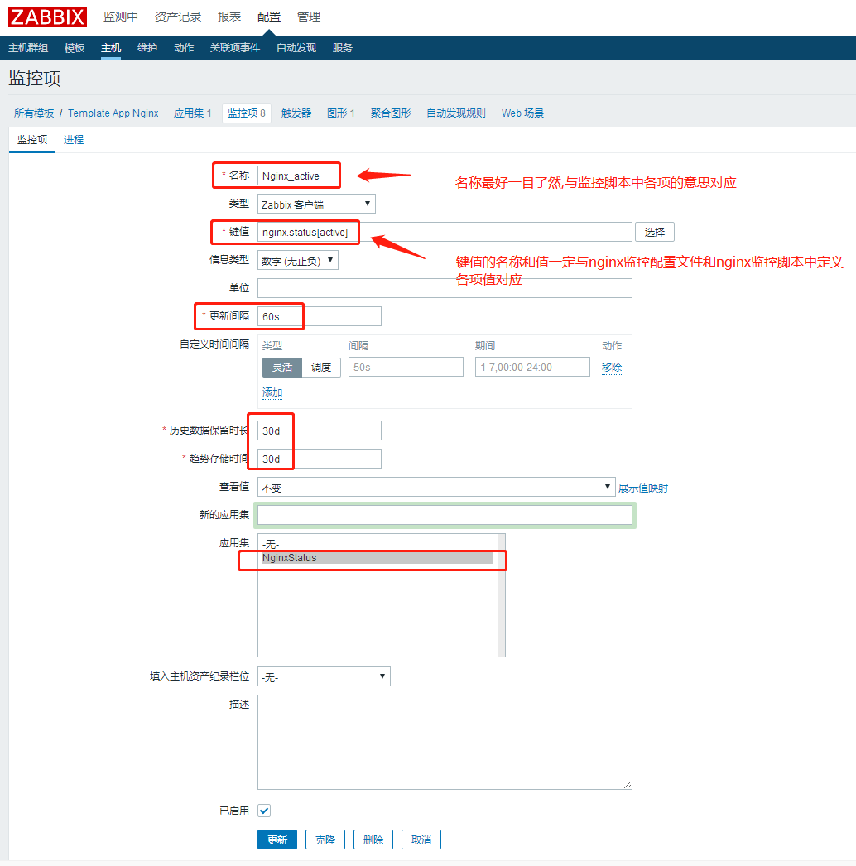856x866 pixels.
Task: Open the 管理 top menu
Action: tap(309, 17)
